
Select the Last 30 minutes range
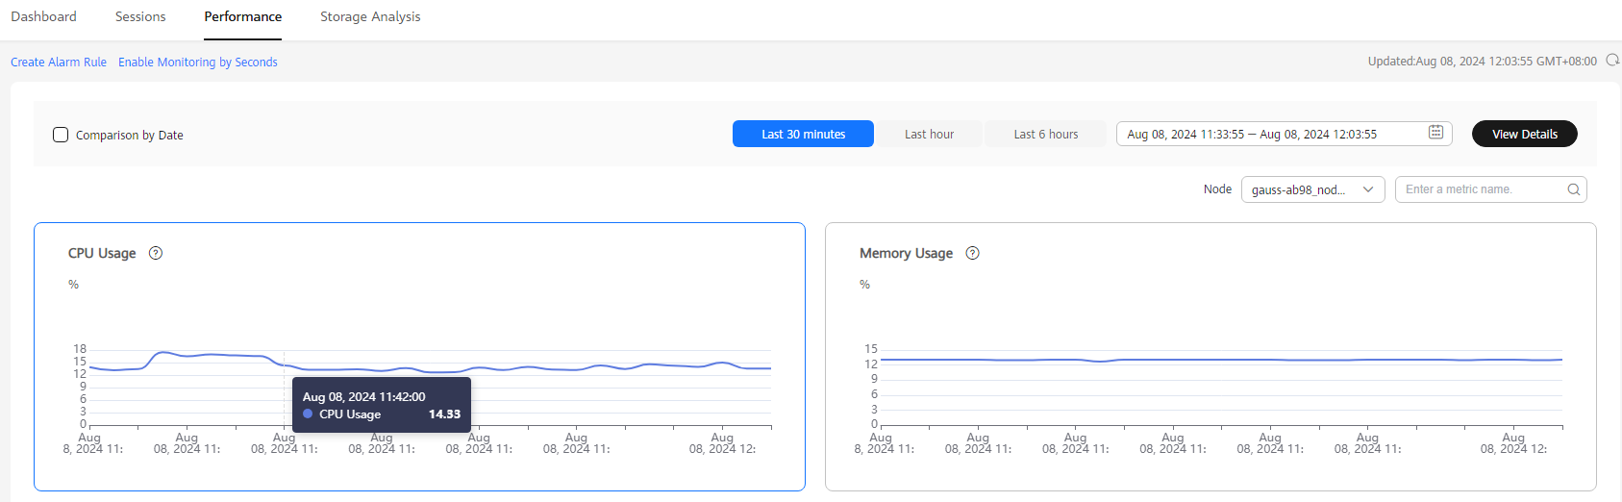[x=803, y=134]
